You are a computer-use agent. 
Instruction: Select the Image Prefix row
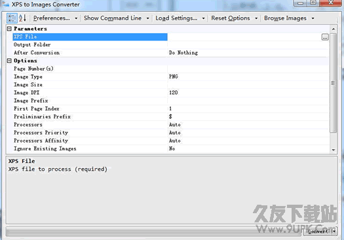[171, 101]
